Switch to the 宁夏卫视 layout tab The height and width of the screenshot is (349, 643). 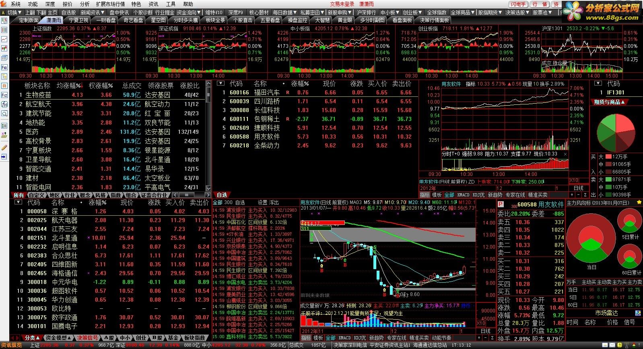tap(78, 20)
